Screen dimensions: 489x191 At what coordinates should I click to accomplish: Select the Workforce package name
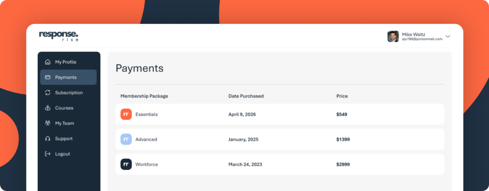[x=147, y=164]
